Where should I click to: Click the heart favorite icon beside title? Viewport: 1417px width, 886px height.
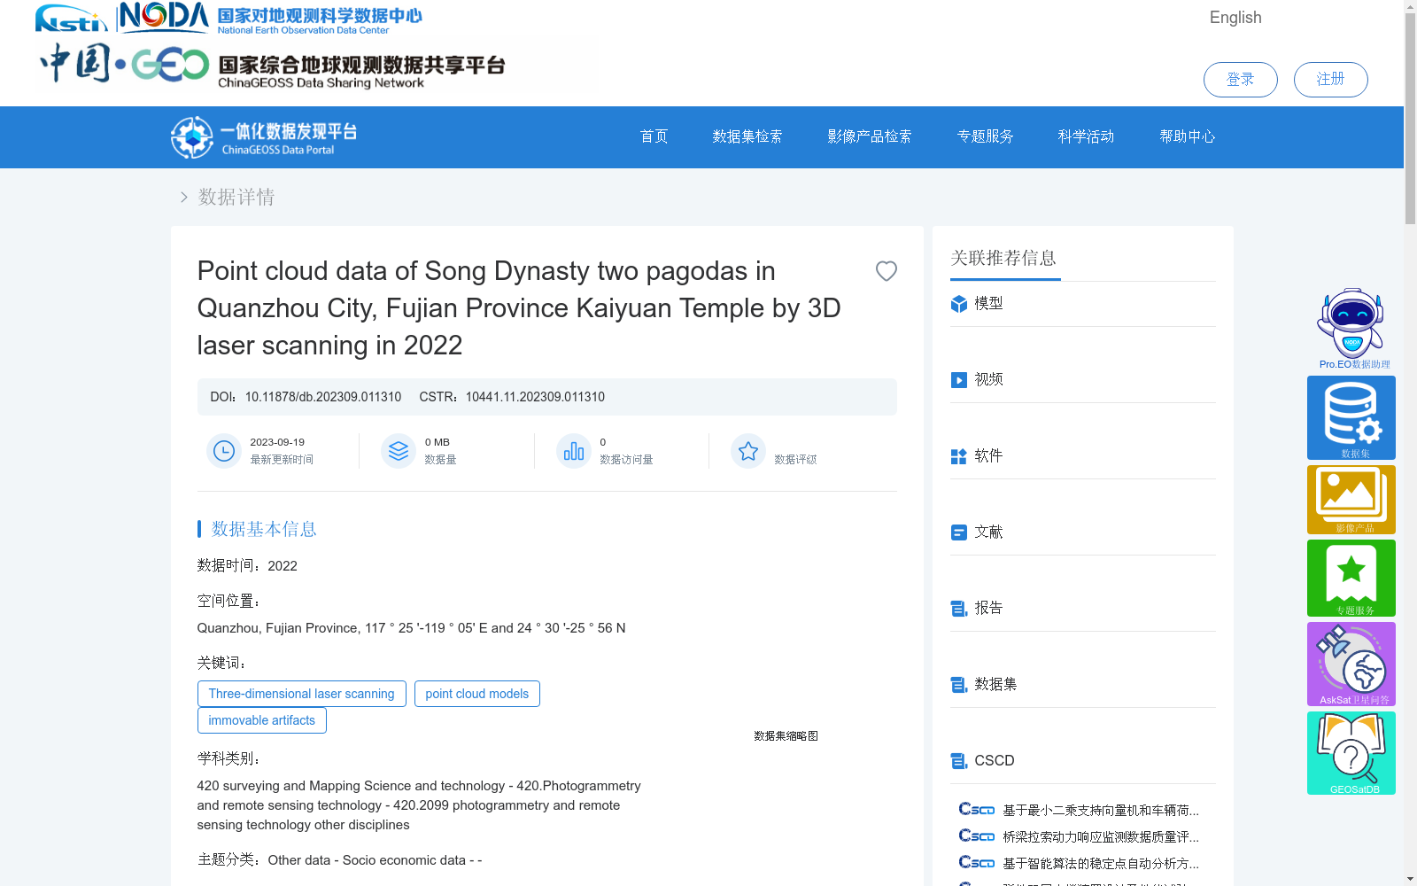[886, 271]
